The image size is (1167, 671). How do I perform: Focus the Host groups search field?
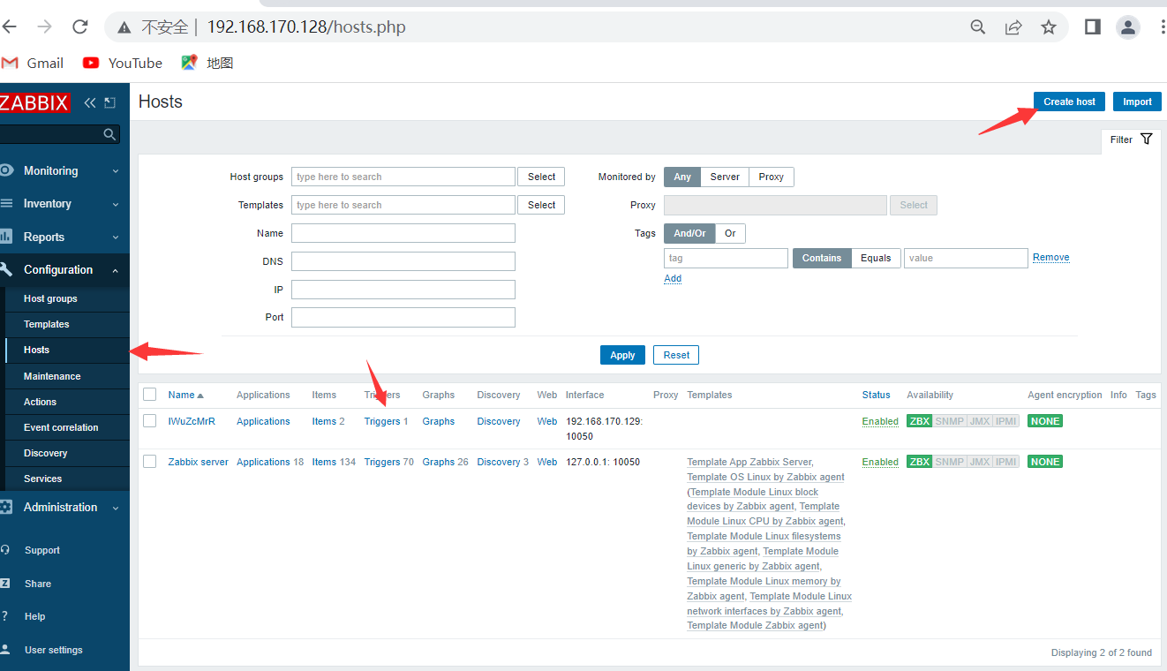(403, 177)
